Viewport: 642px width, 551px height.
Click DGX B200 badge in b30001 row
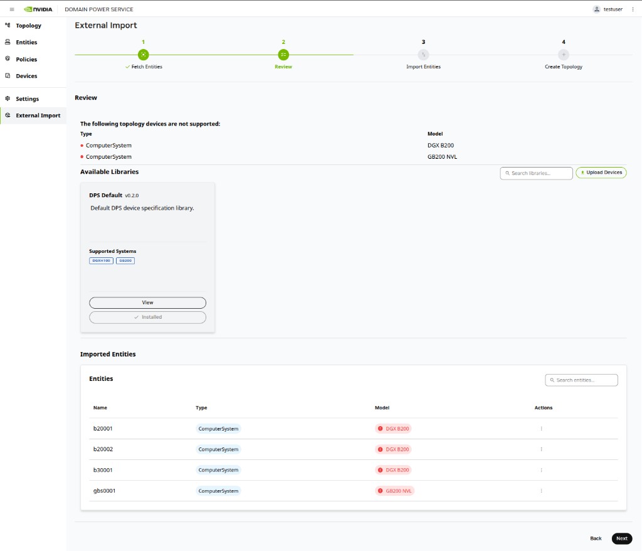click(x=393, y=470)
